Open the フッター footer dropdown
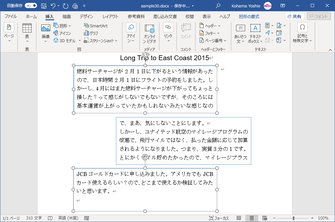Viewport: 335px width, 222px height. click(x=209, y=33)
